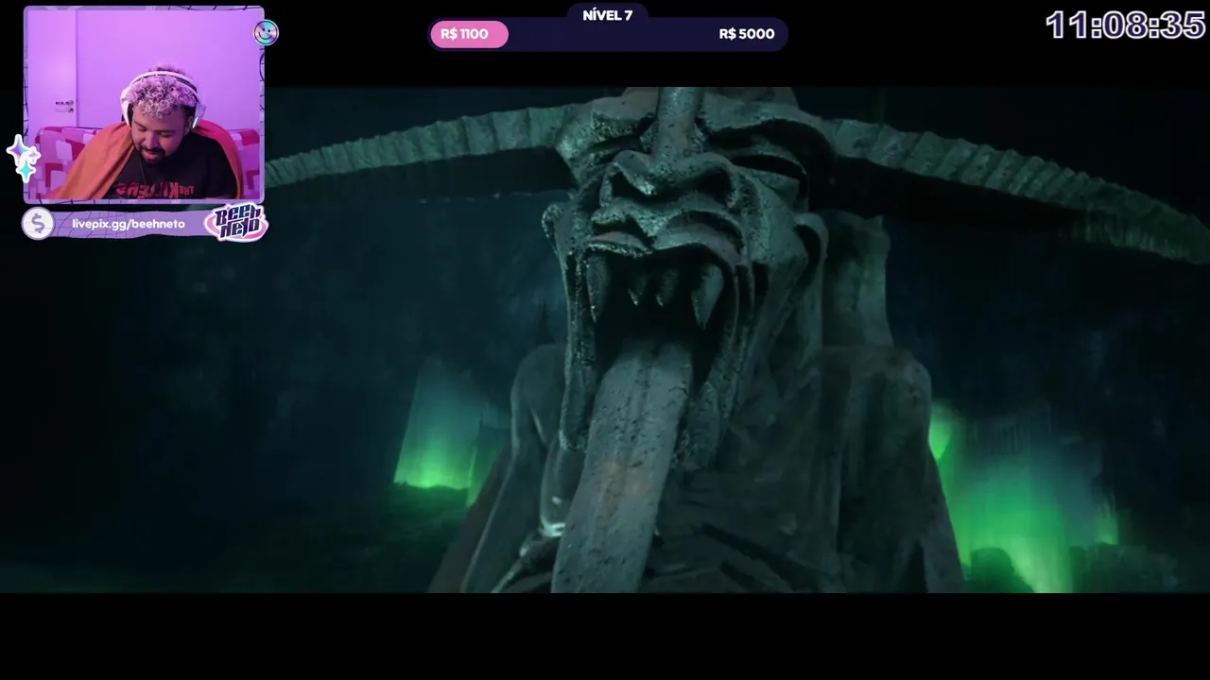This screenshot has height=680, width=1210.
Task: Click the BeehNeto logo badge
Action: coord(236,222)
